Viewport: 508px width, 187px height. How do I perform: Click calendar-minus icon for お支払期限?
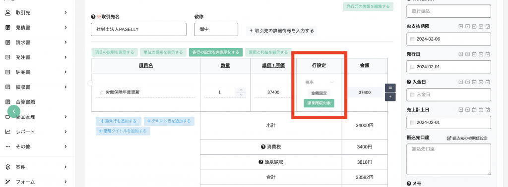coord(475,26)
